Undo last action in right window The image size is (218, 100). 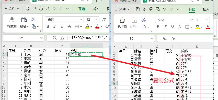point(165,9)
